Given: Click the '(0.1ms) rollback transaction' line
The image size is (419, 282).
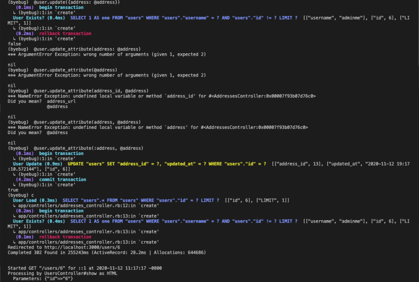Looking at the screenshot, I should 53,237.
